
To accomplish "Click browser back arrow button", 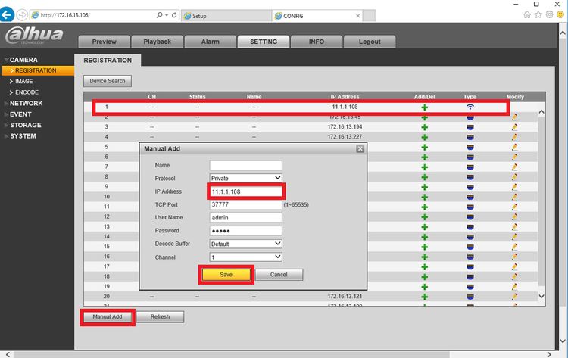I will click(7, 15).
